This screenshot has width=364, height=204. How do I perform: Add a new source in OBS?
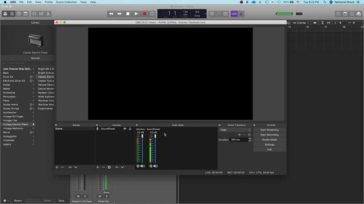[98, 167]
